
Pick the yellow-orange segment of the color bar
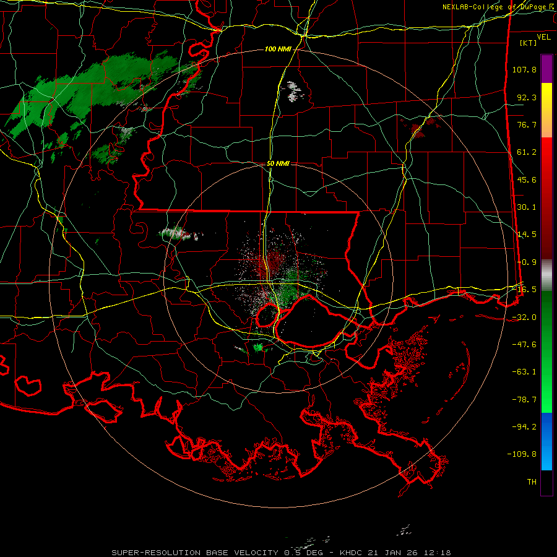point(546,110)
